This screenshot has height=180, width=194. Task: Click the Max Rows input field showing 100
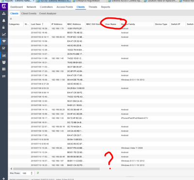click(26, 173)
